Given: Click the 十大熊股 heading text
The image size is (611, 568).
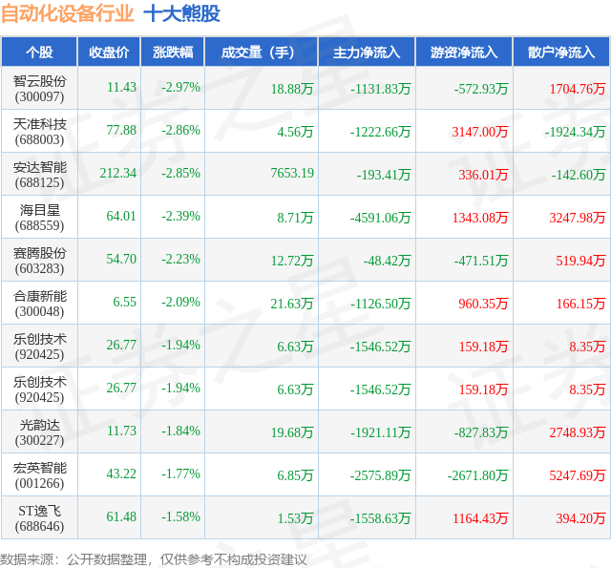Looking at the screenshot, I should [182, 13].
